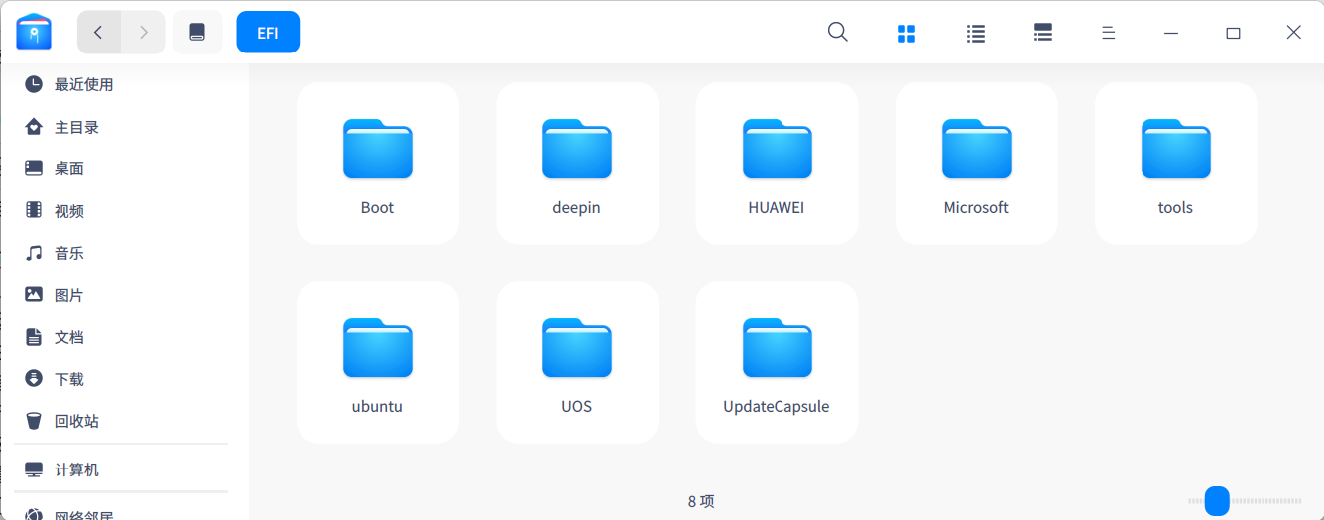This screenshot has width=1324, height=520.
Task: Switch to tree view mode
Action: coord(1043,33)
